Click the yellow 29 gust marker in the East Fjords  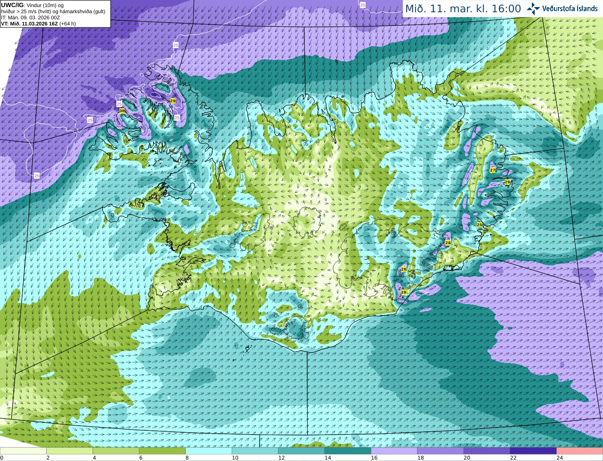tap(507, 182)
